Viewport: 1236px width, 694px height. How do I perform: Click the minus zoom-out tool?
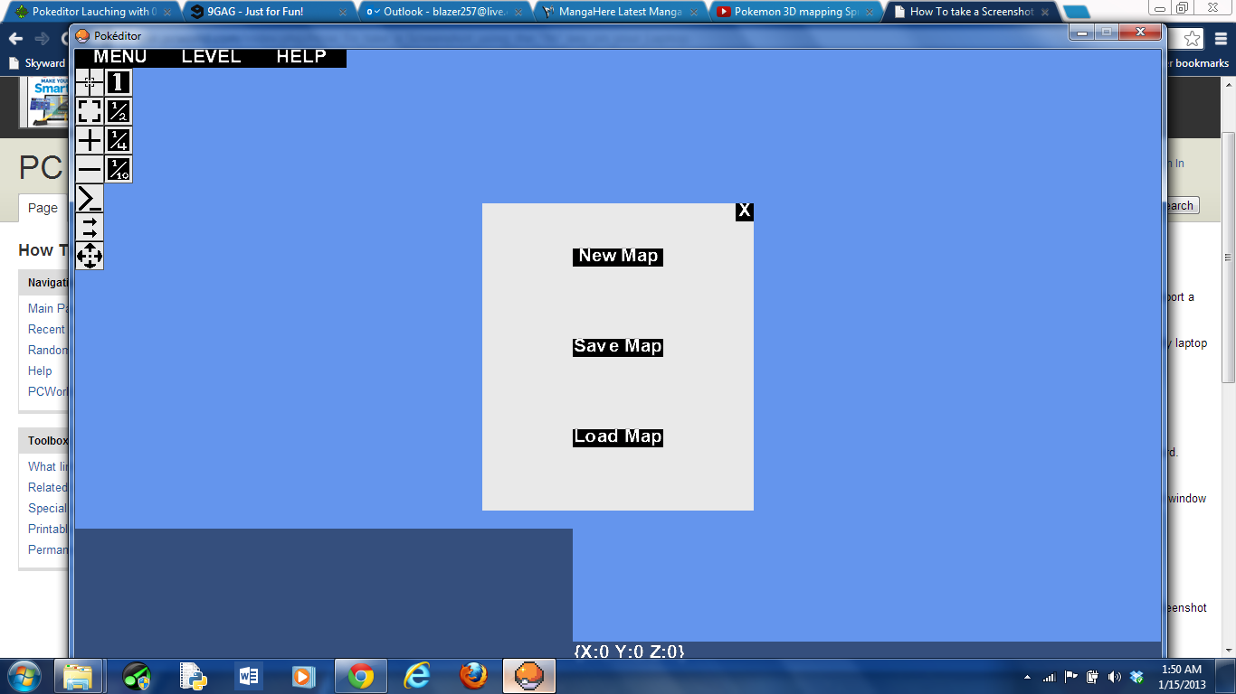tap(89, 169)
